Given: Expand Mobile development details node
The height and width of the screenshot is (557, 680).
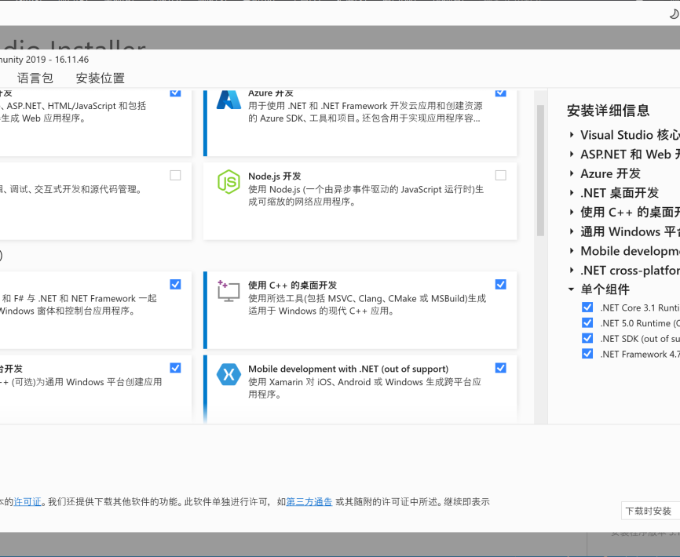Looking at the screenshot, I should (x=572, y=251).
